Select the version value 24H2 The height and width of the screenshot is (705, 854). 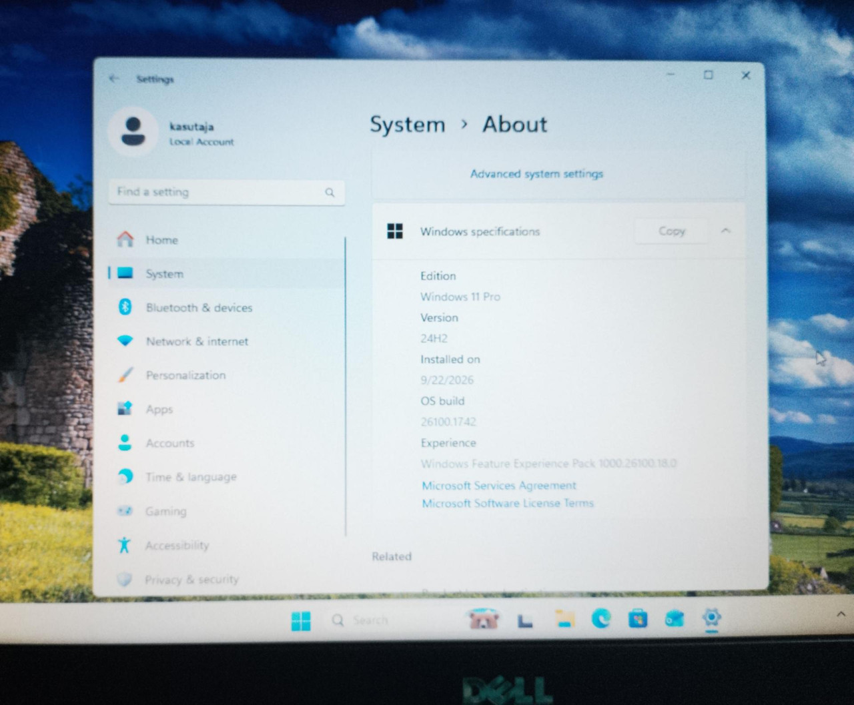click(434, 339)
